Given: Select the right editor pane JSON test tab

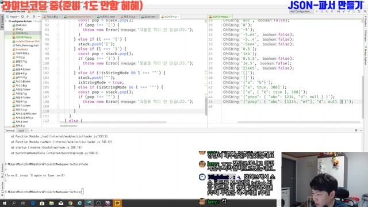Looking at the screenshot, I should tap(220, 17).
